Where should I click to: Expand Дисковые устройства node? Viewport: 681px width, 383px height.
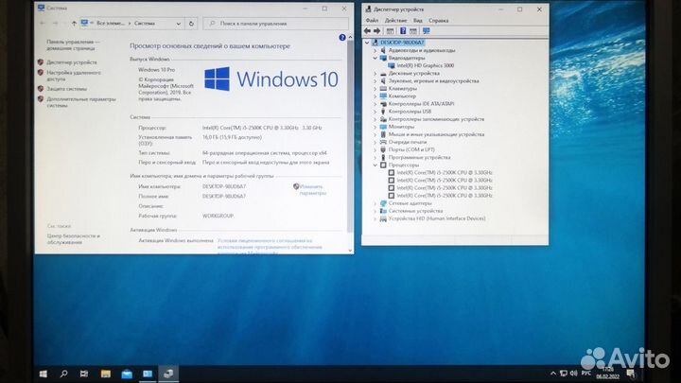[375, 74]
